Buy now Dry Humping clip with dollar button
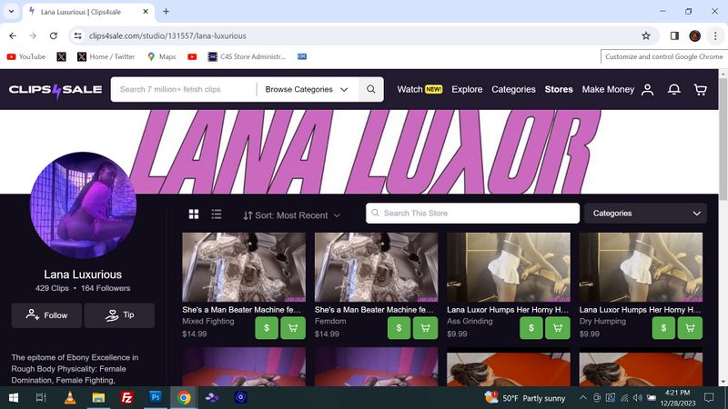Screen dimensions: 728x409 point(663,328)
